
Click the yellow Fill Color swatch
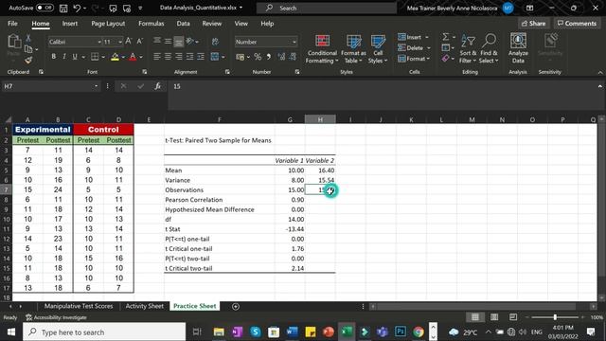(x=115, y=57)
